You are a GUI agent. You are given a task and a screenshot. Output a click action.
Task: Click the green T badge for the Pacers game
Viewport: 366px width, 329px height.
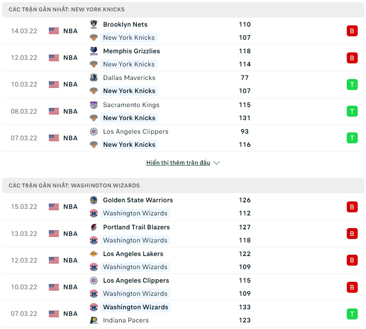(352, 314)
